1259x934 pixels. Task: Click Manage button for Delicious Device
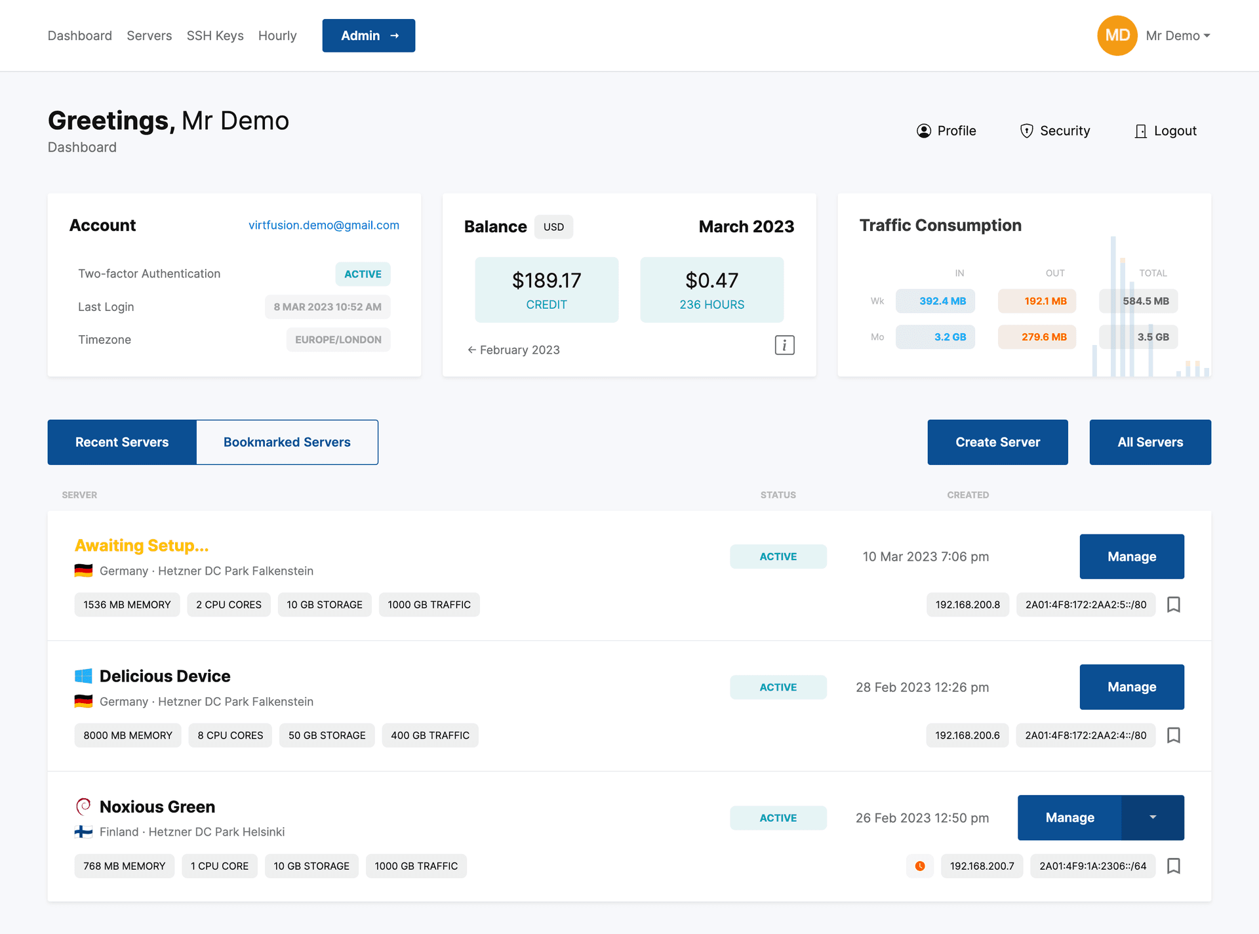pos(1130,687)
